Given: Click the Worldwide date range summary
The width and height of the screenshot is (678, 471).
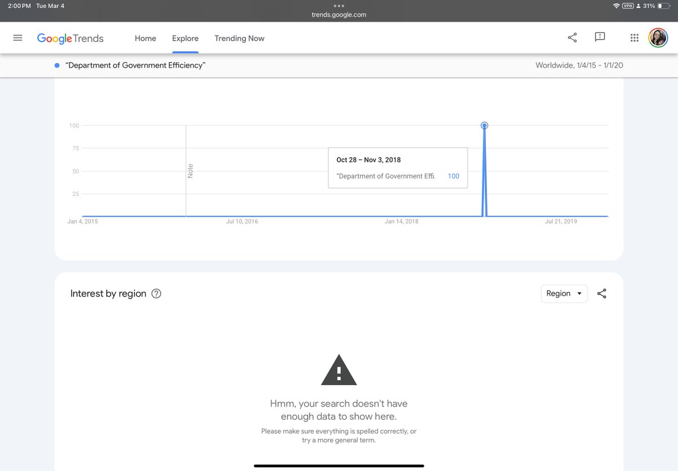Looking at the screenshot, I should point(579,66).
